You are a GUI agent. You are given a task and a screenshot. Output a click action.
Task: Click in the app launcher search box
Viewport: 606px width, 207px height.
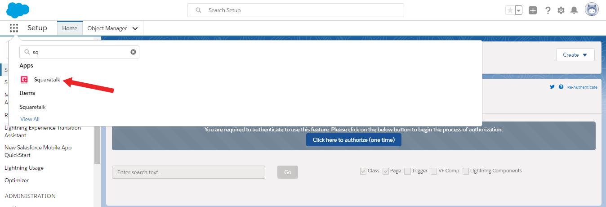[x=79, y=52]
